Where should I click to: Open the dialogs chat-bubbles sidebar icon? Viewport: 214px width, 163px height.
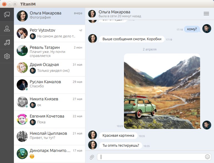pos(7,15)
